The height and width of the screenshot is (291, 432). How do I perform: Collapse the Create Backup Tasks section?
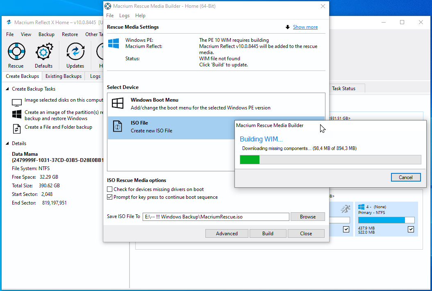(x=7, y=89)
